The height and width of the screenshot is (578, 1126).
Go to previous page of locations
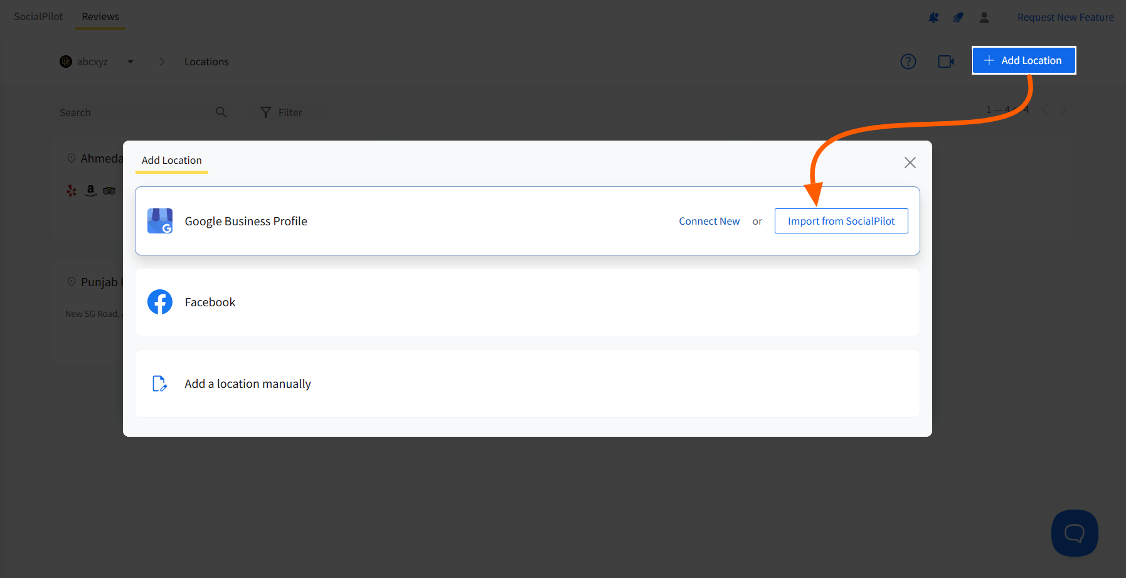click(1045, 109)
